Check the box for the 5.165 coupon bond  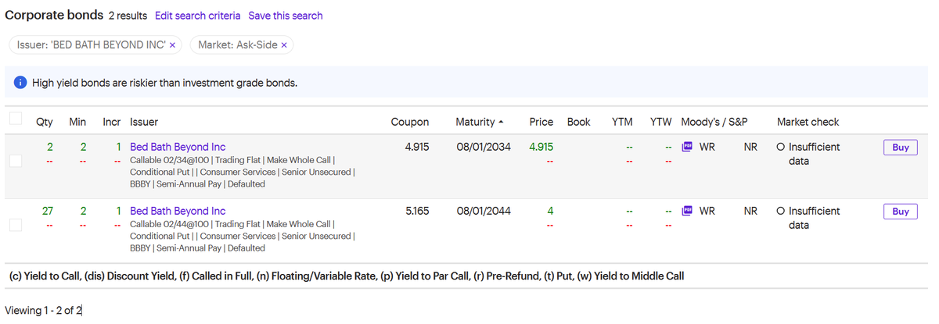coord(15,225)
